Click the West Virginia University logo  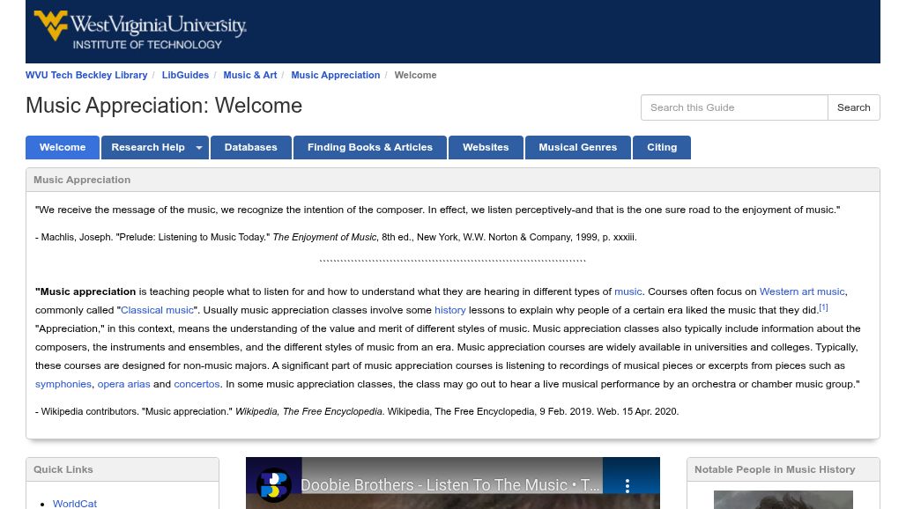[x=140, y=30]
